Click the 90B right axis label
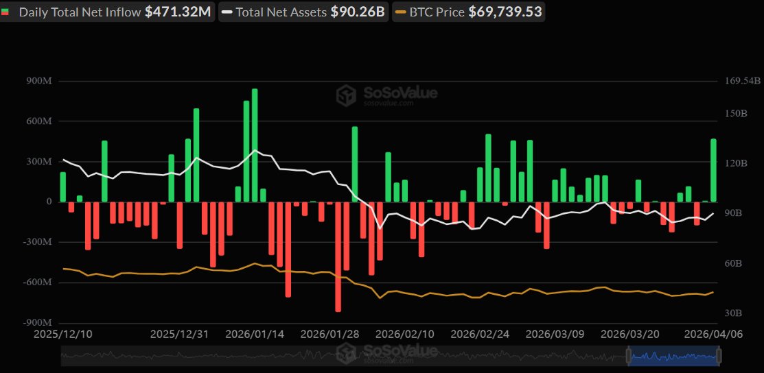The image size is (764, 373). coord(733,213)
